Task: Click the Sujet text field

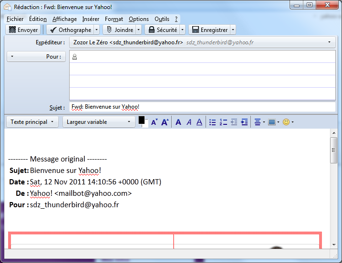Action: (202, 107)
